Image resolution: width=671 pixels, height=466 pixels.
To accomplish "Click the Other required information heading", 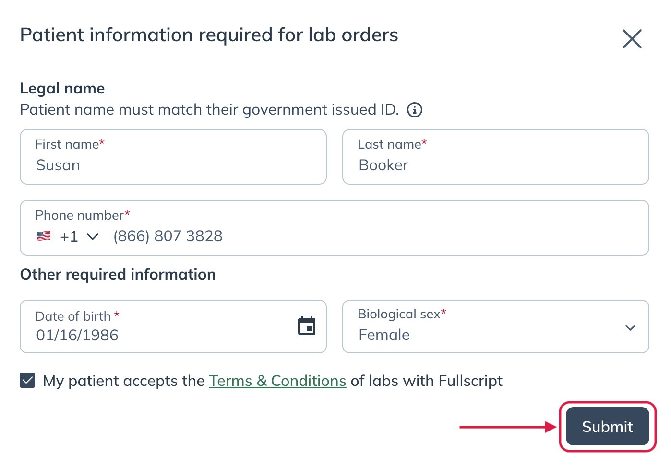I will [x=118, y=274].
